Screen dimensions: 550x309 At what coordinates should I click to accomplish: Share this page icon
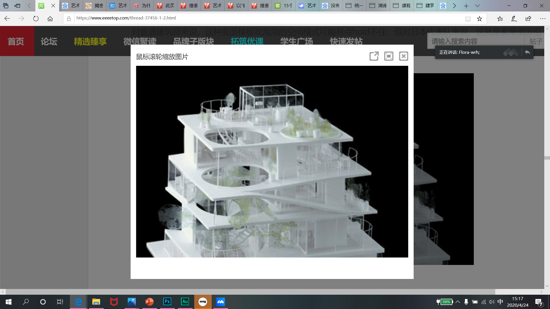point(528,19)
